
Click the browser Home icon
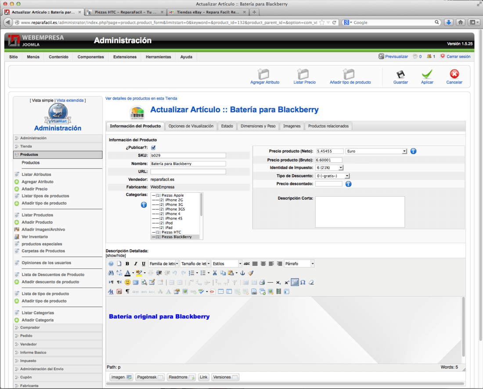click(461, 22)
